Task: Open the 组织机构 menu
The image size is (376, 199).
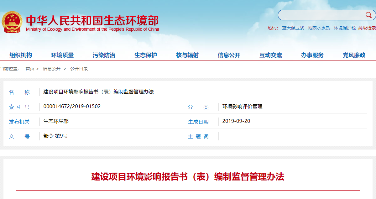Action: coord(21,55)
